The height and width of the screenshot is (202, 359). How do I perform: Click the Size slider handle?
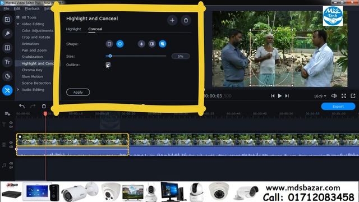click(110, 56)
